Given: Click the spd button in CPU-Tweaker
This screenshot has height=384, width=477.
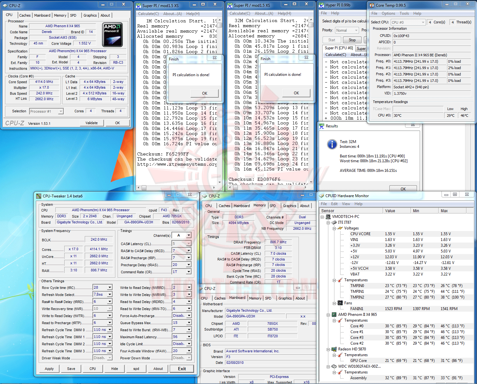Looking at the screenshot, I should (136, 369).
